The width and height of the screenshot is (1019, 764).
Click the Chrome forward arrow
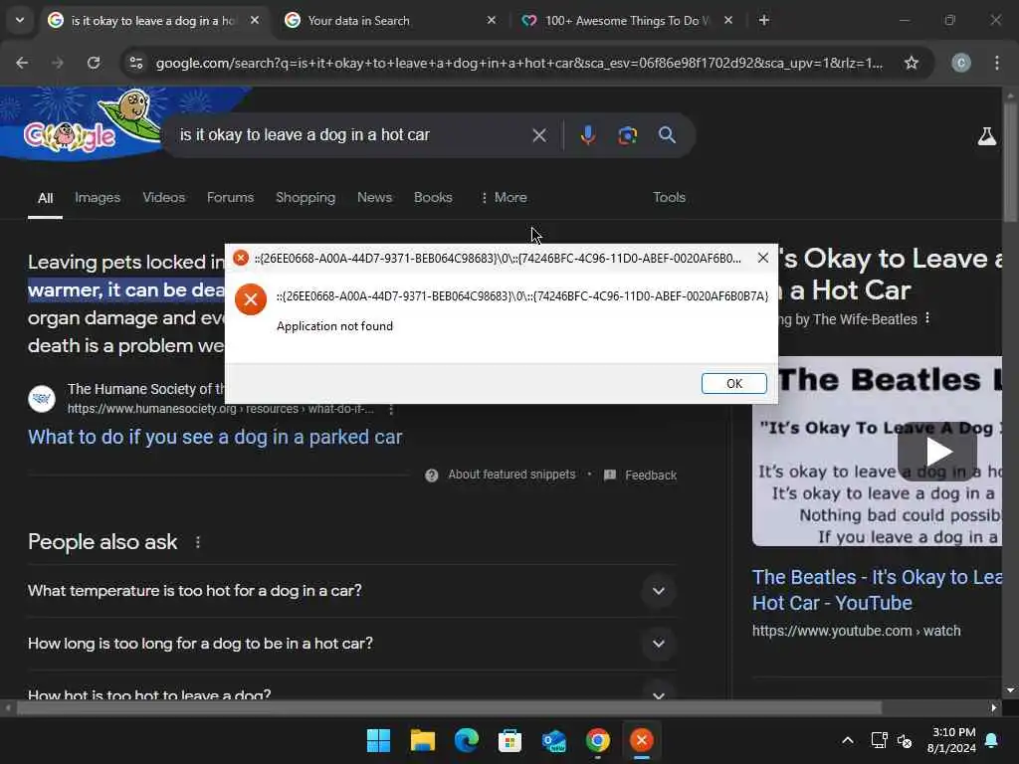(58, 63)
